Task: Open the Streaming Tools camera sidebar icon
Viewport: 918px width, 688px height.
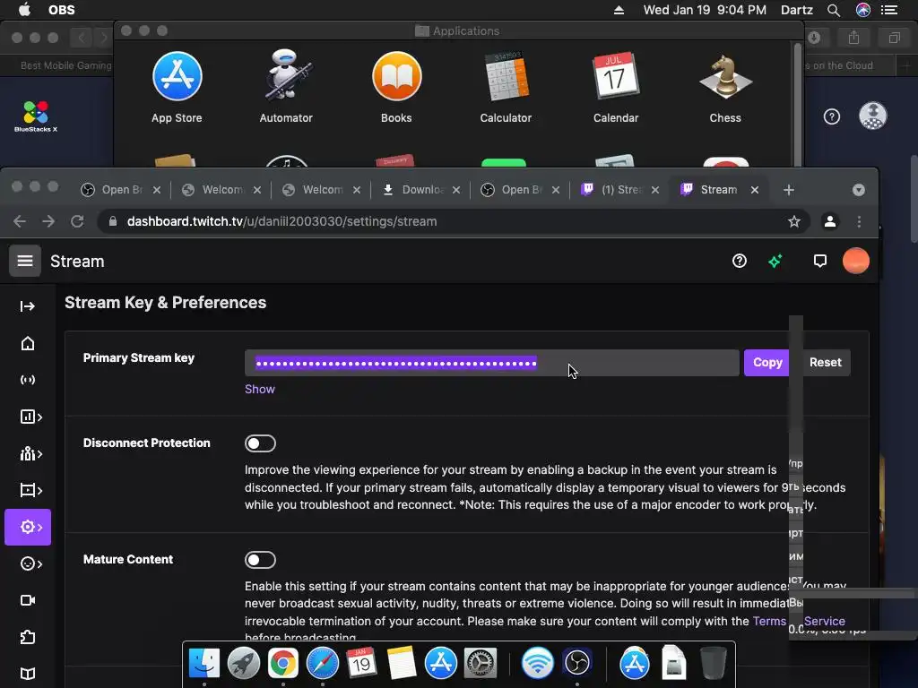Action: (x=28, y=600)
